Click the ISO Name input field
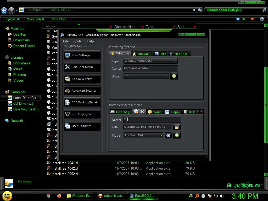The height and width of the screenshot is (201, 268). (152, 119)
